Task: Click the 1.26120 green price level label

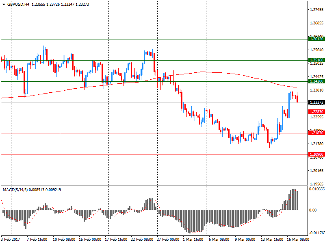Action: (316, 39)
